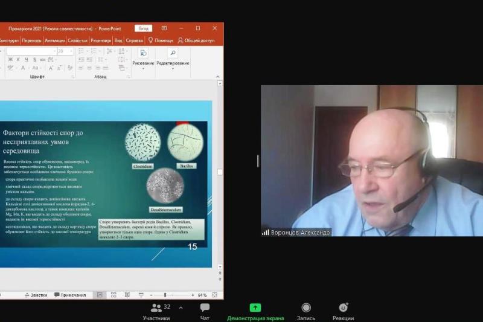
Task: Open the Рецензирование ribbon tab
Action: coord(101,40)
